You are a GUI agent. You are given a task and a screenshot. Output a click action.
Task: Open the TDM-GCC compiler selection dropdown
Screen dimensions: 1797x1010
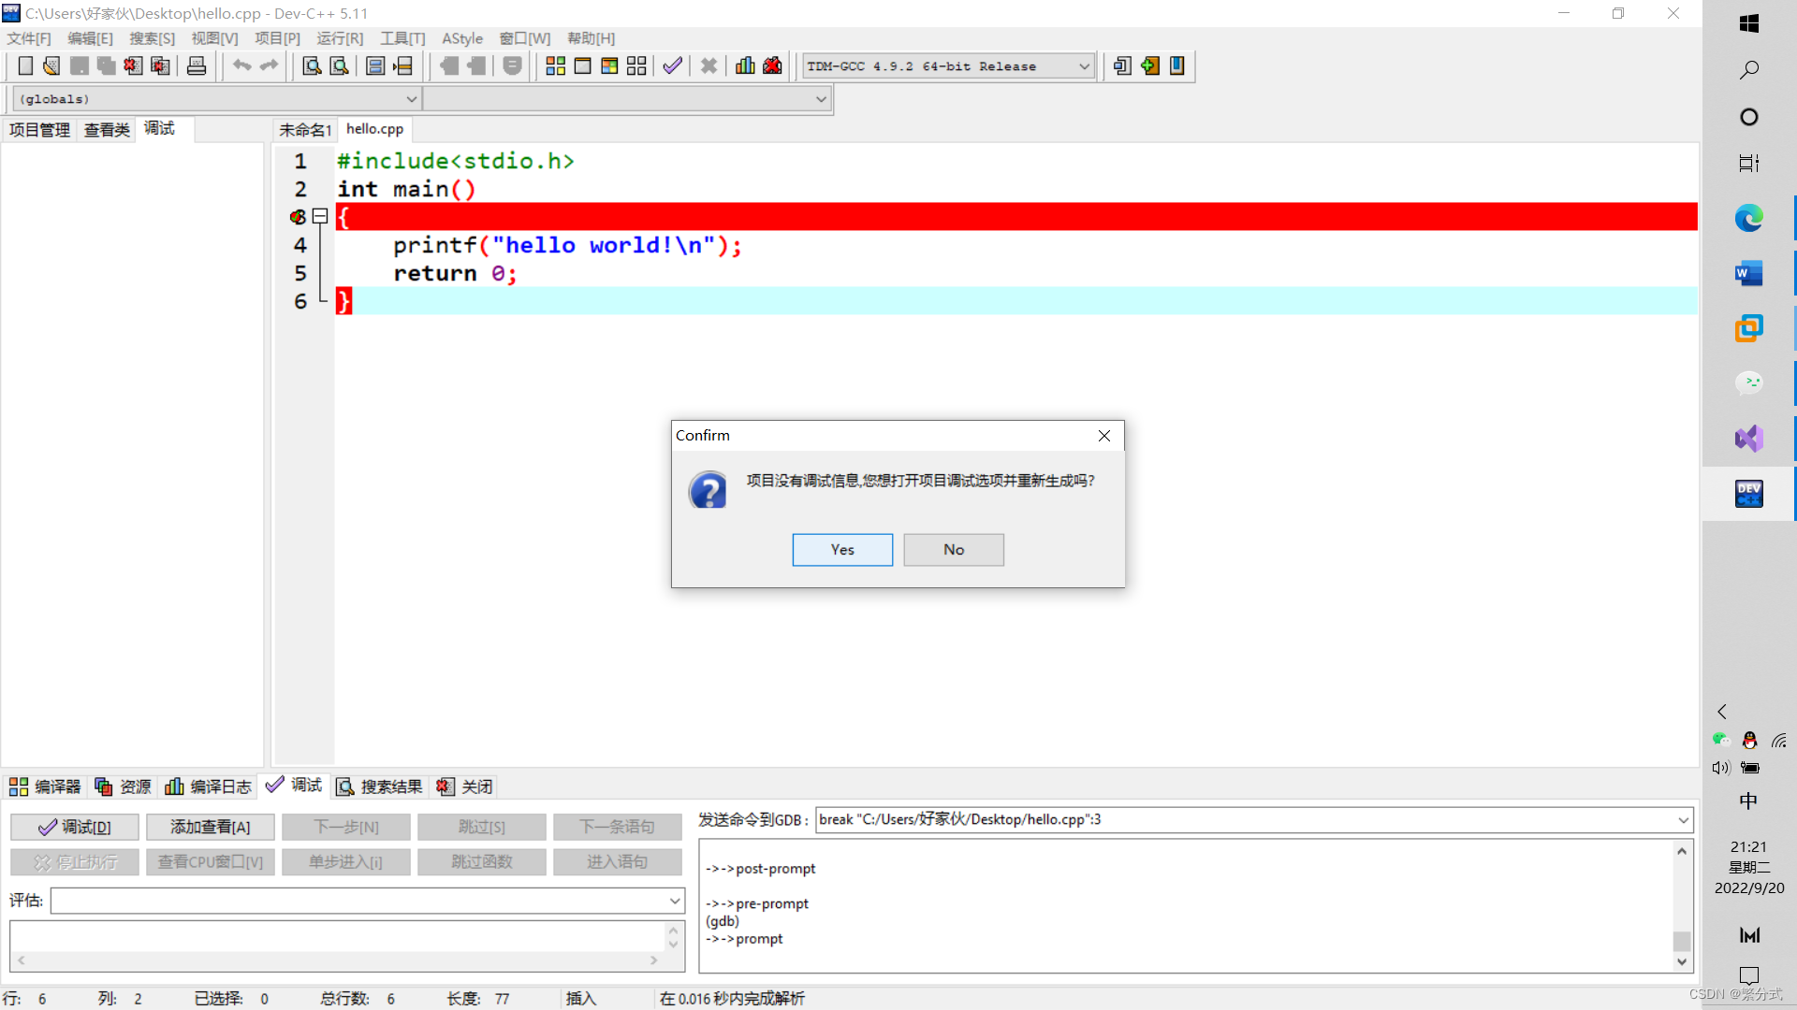pyautogui.click(x=1084, y=66)
